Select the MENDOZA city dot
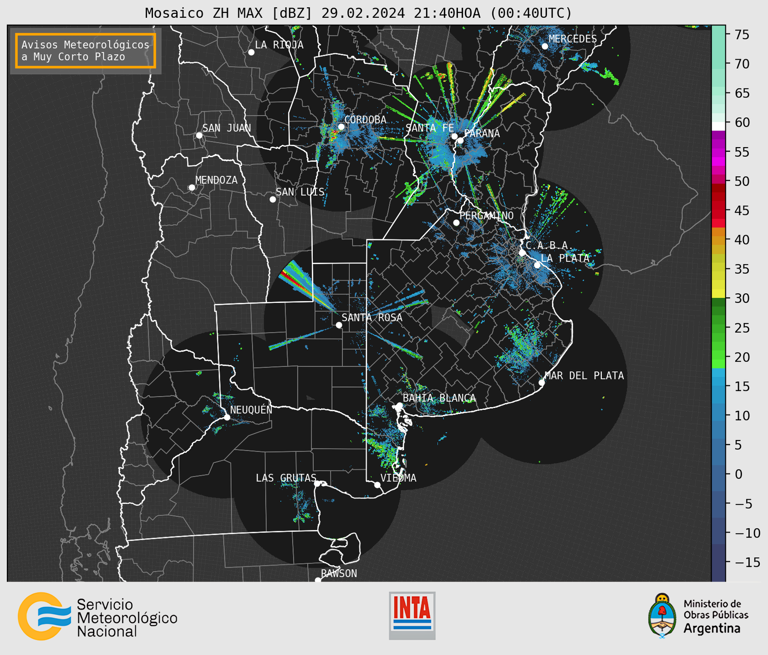The image size is (768, 655). pos(192,188)
